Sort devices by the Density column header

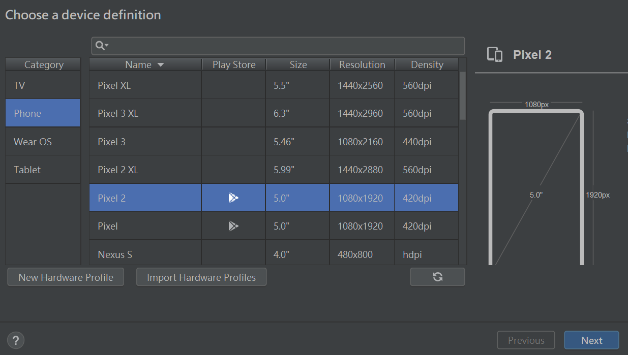pos(427,64)
